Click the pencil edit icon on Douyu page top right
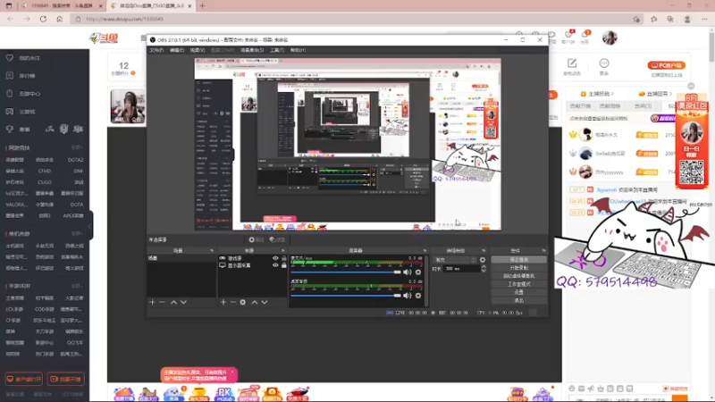Screen dimensions: 715x402 pos(572,63)
